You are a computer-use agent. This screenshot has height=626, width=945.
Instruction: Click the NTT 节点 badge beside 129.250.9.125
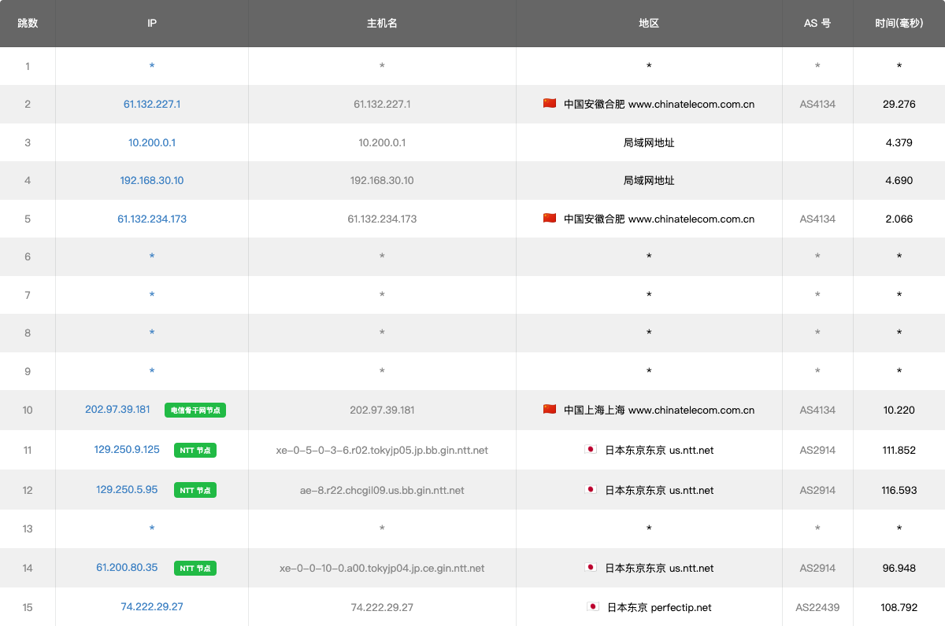[195, 451]
